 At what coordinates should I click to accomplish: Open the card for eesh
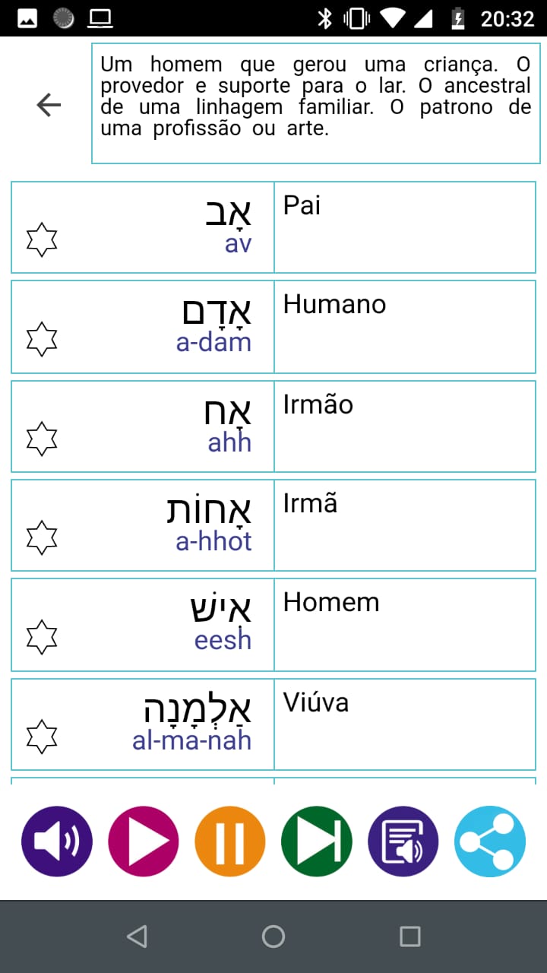point(223,641)
